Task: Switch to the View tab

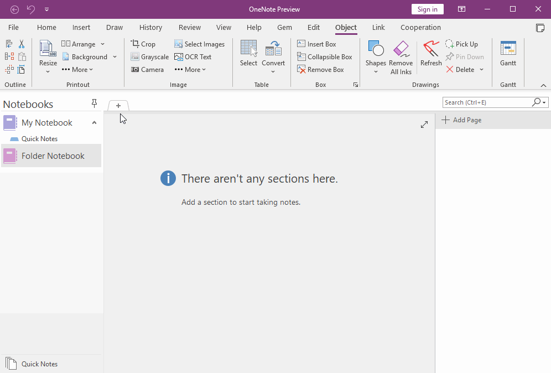Action: (x=223, y=28)
